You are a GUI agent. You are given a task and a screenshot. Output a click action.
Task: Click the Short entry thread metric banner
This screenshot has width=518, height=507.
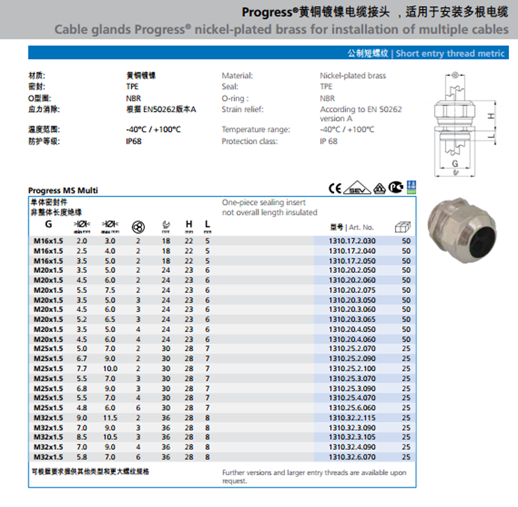tap(426, 54)
